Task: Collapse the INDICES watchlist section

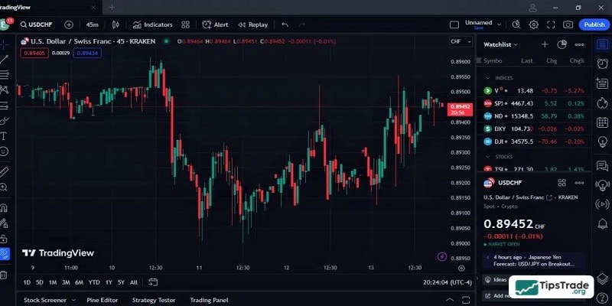Action: (487, 77)
